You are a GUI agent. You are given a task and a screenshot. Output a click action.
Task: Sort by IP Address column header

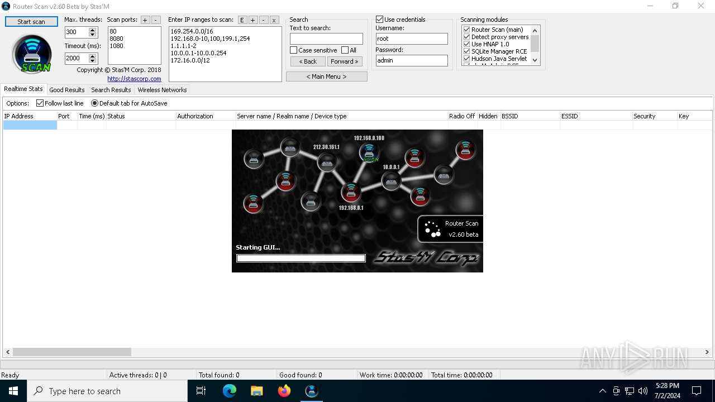[x=30, y=116]
